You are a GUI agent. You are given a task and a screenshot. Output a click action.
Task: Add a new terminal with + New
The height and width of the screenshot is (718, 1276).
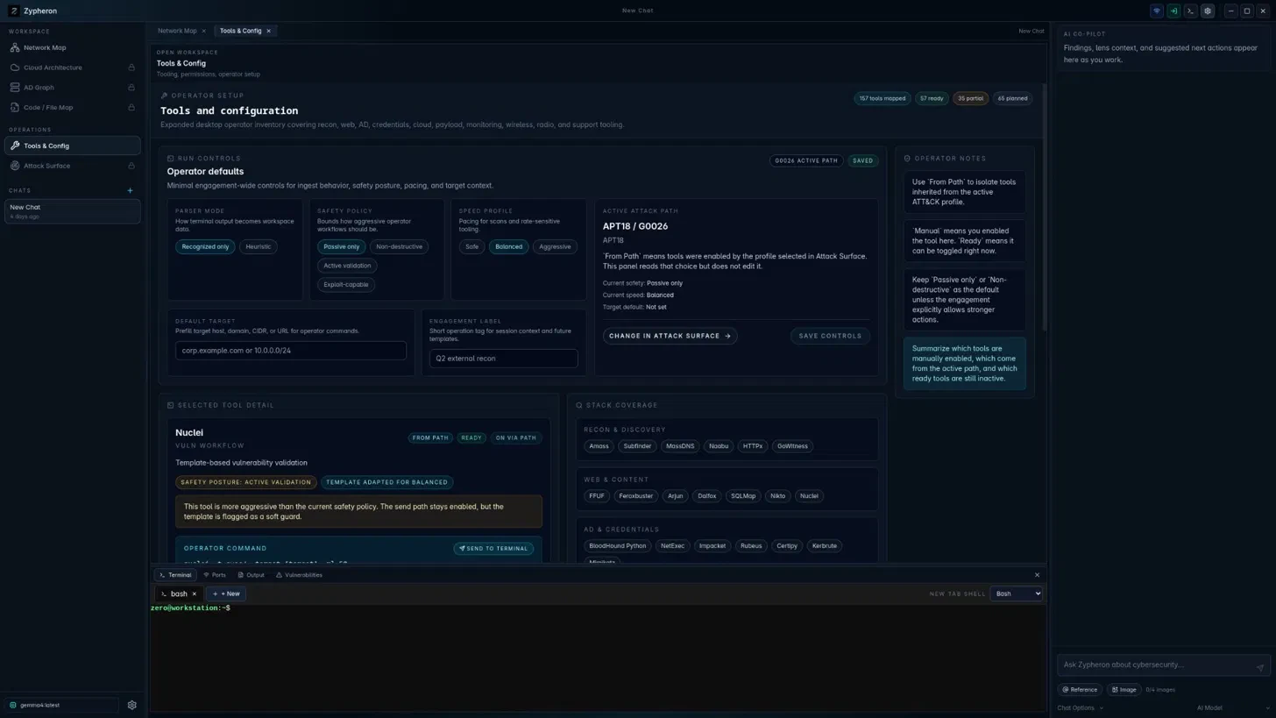point(226,594)
